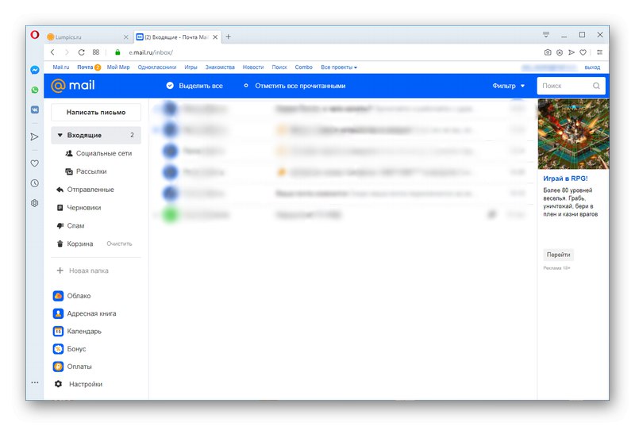Click Написать письмо button
The width and height of the screenshot is (635, 426).
pyautogui.click(x=96, y=112)
